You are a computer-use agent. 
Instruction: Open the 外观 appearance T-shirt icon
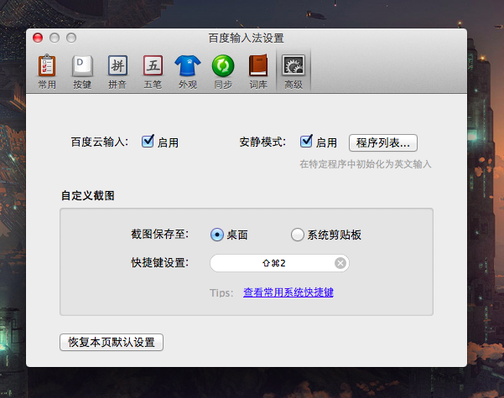point(188,71)
